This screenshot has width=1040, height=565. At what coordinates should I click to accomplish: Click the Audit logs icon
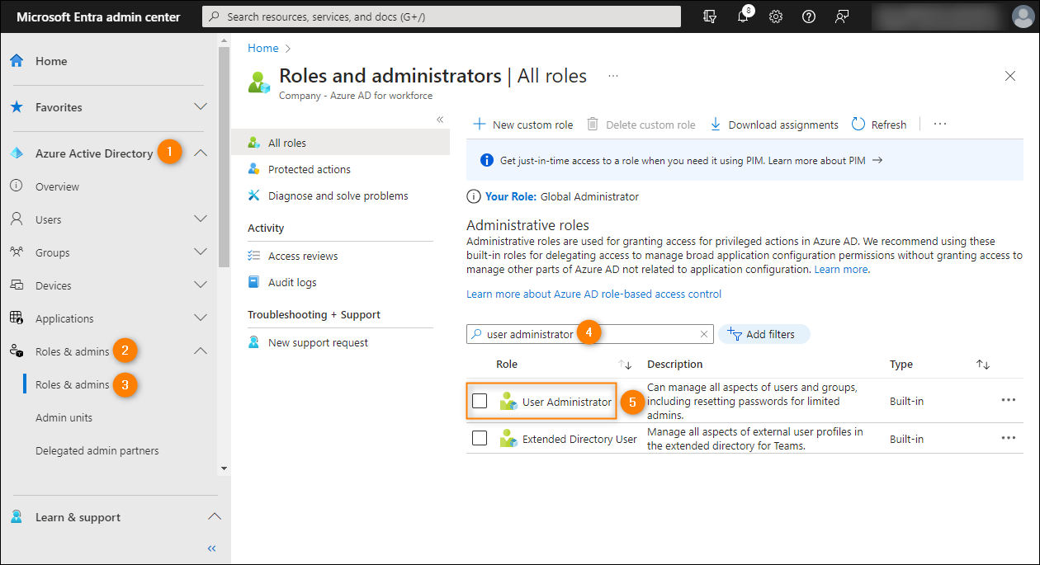click(x=254, y=282)
